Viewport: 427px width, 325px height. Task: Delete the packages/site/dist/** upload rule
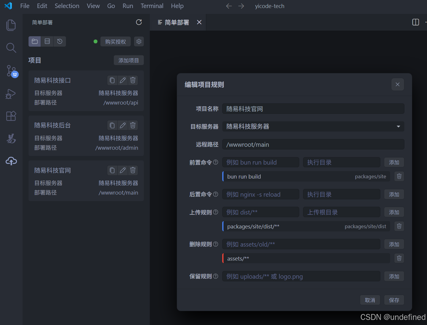click(399, 226)
